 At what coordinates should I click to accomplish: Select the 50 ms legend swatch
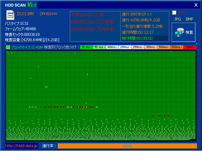99,47
